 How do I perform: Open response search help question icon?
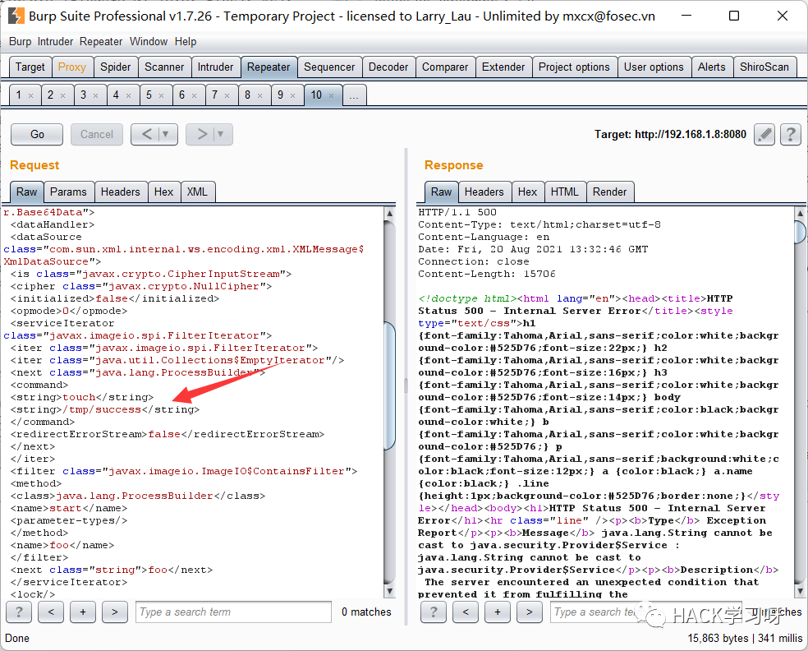pyautogui.click(x=434, y=612)
